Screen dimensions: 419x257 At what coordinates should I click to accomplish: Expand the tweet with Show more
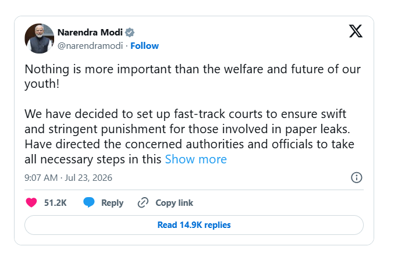196,159
